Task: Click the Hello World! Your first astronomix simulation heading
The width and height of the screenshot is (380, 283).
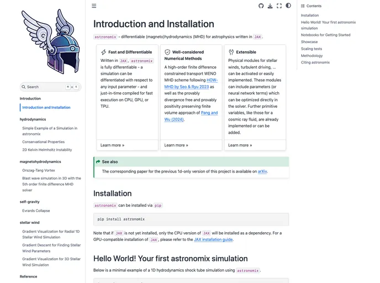Action: (170, 259)
